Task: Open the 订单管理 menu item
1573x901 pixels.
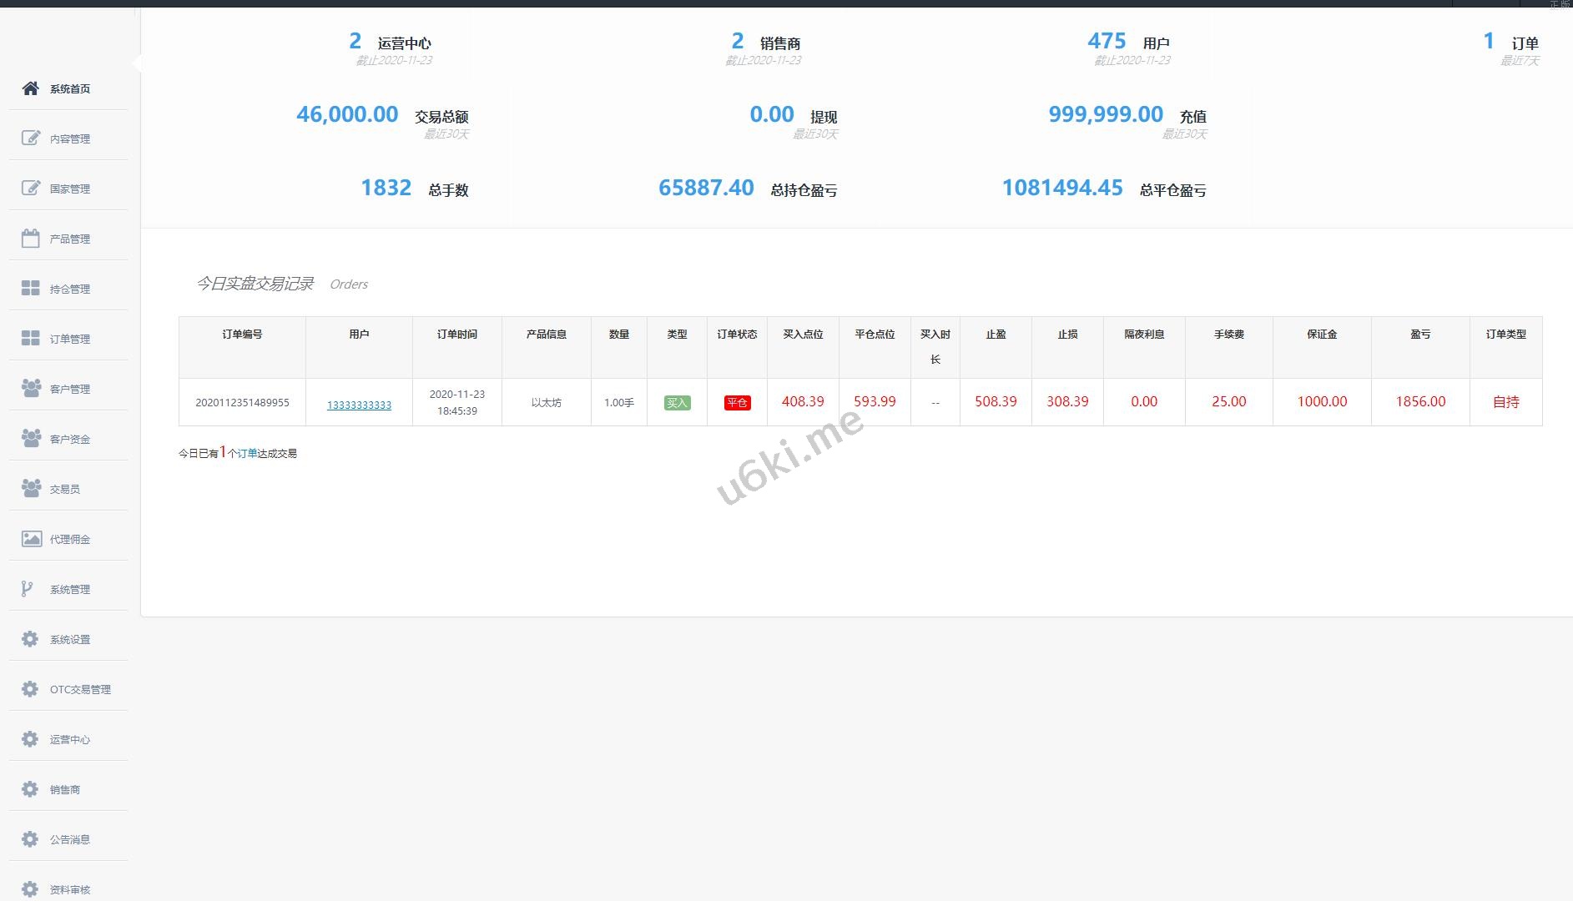Action: pos(69,340)
